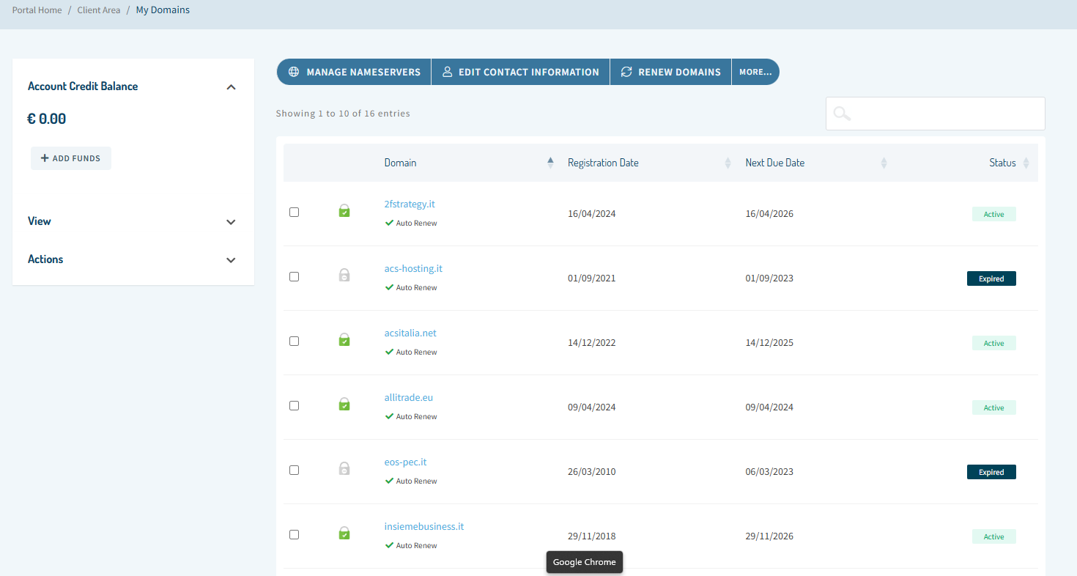Expand the Actions sidebar section
Screen dimensions: 1077x576
(x=231, y=260)
